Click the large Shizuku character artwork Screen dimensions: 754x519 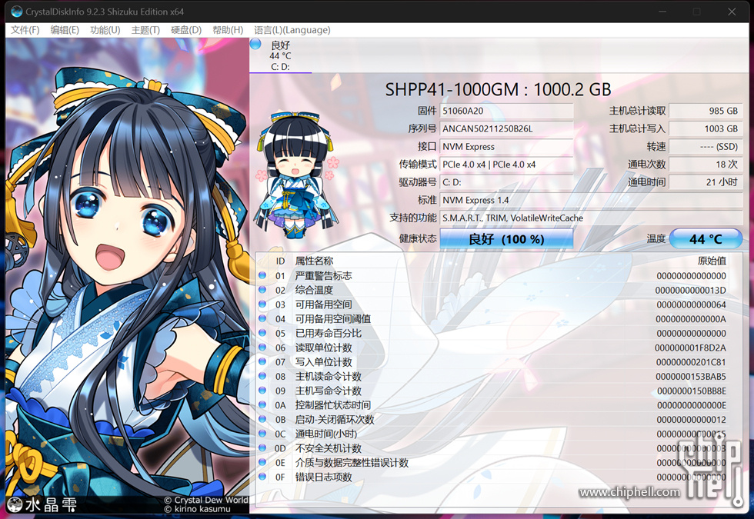pos(127,275)
